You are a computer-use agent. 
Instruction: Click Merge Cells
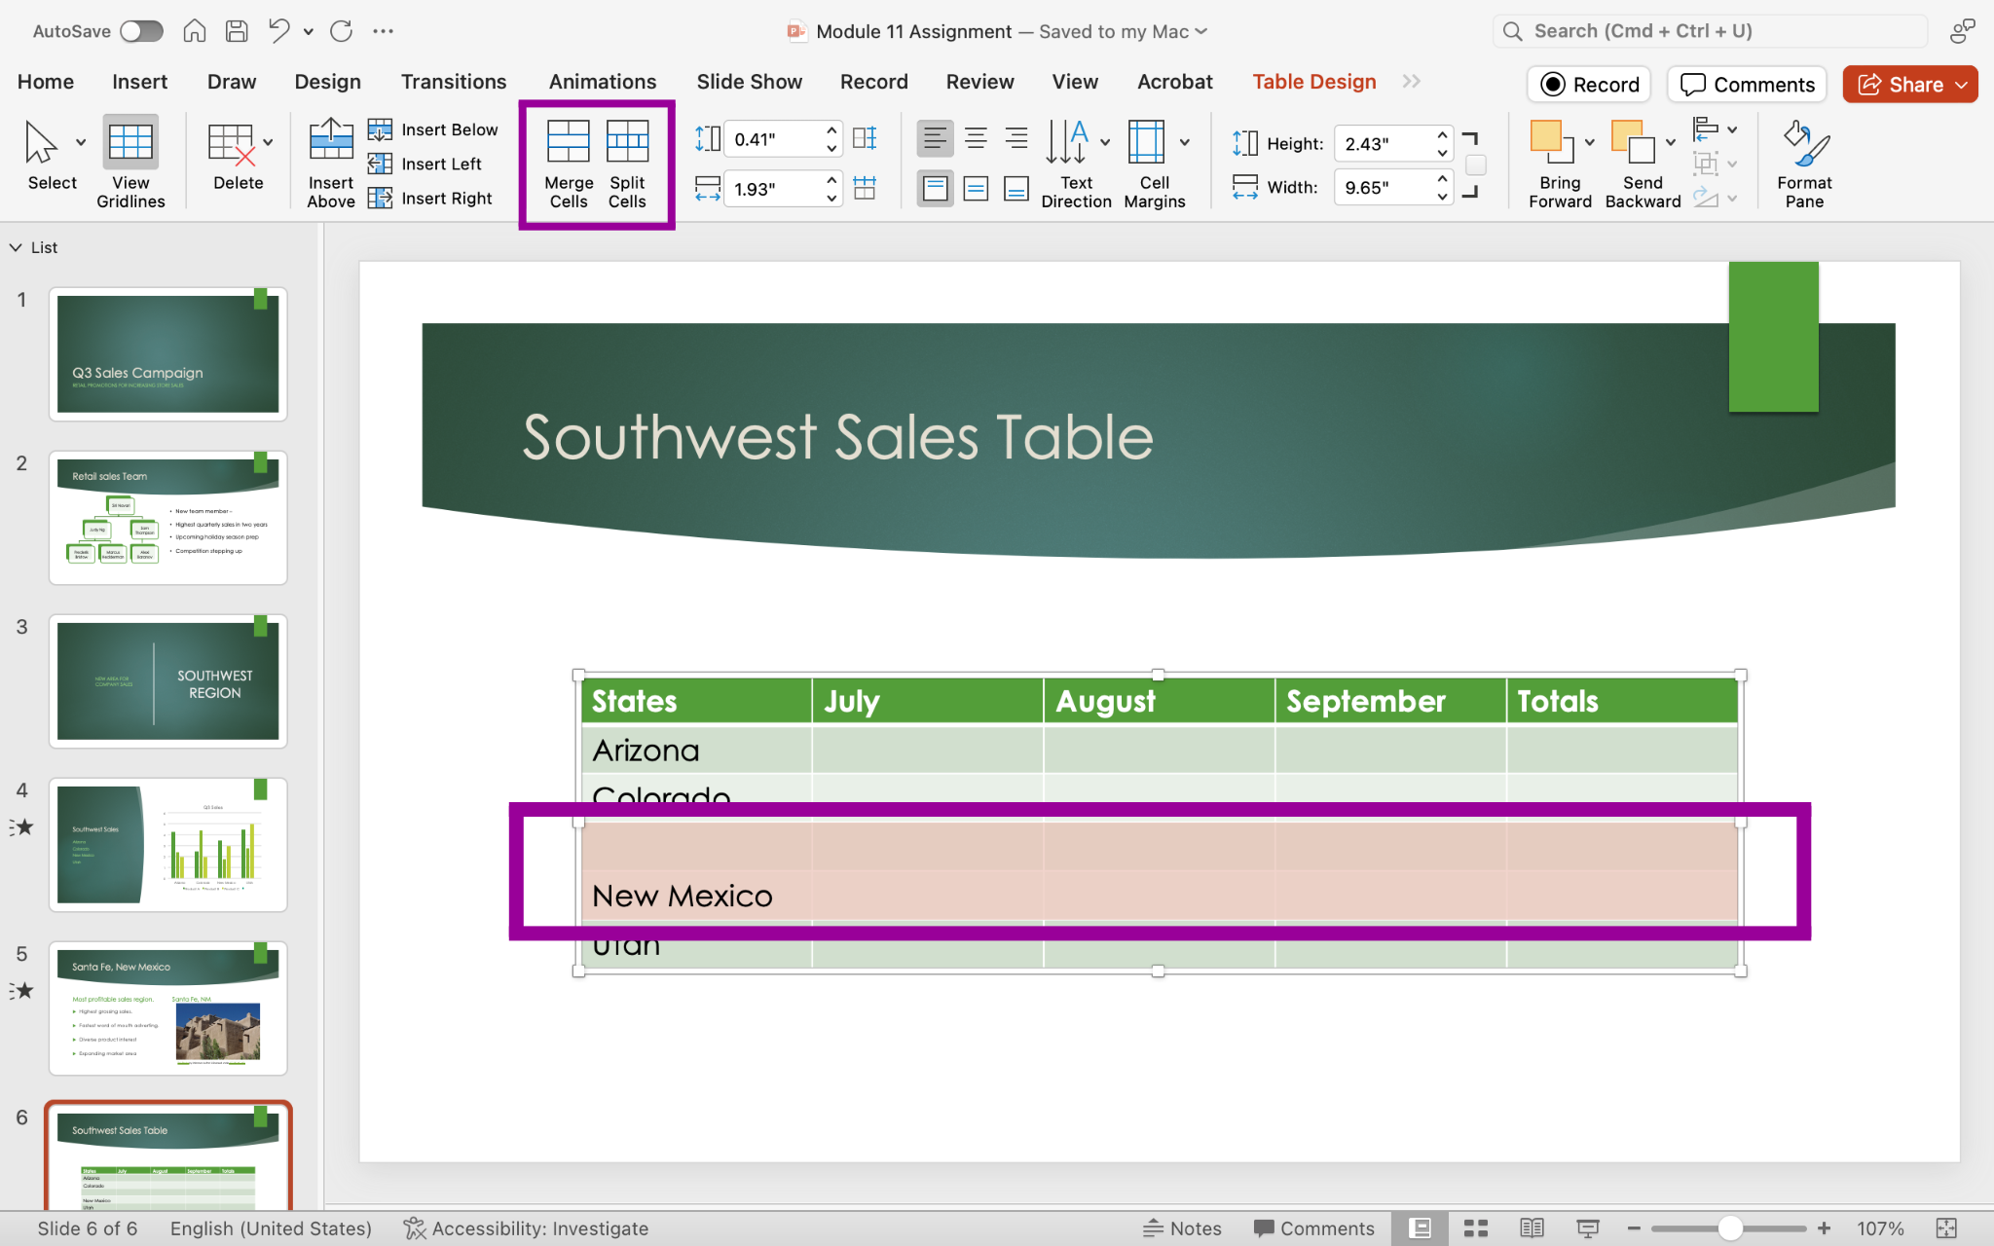coord(569,165)
